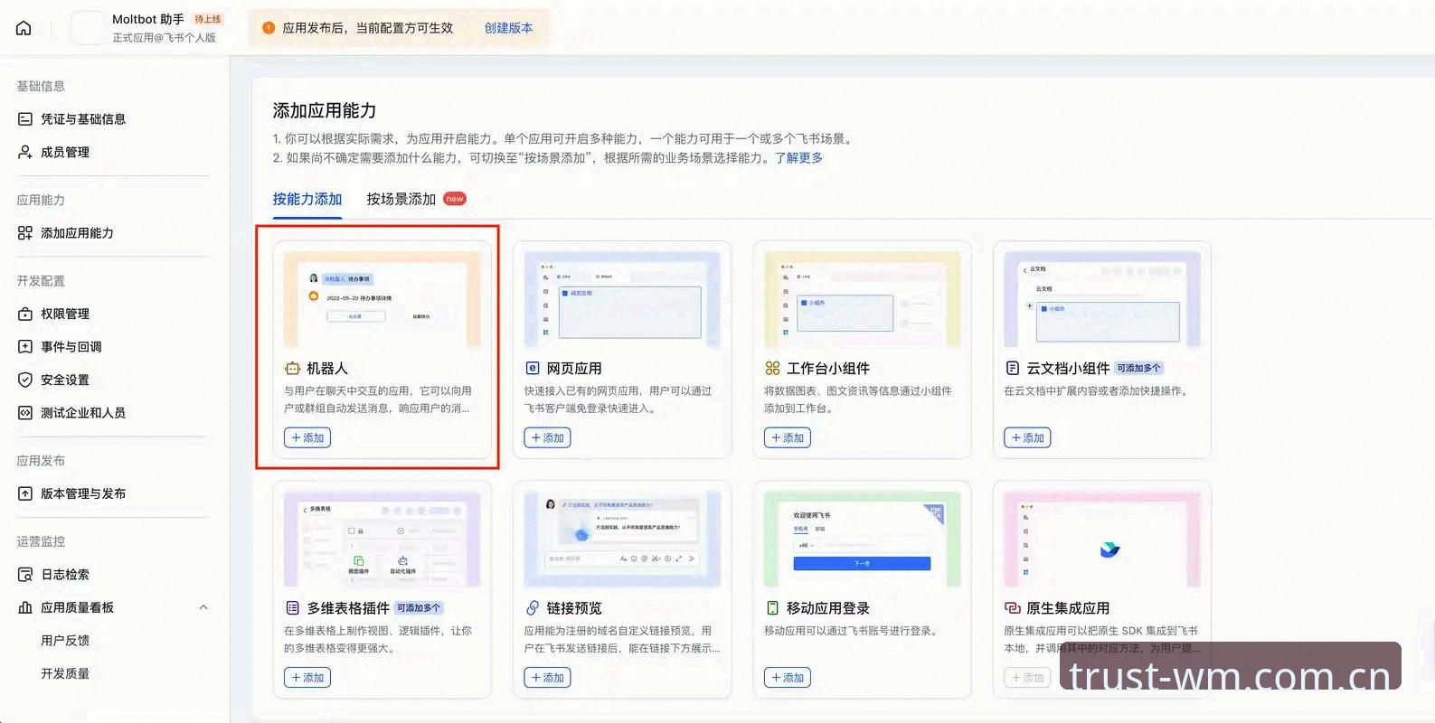Click the Moltbot app avatar icon
This screenshot has height=723, width=1435.
click(x=87, y=28)
